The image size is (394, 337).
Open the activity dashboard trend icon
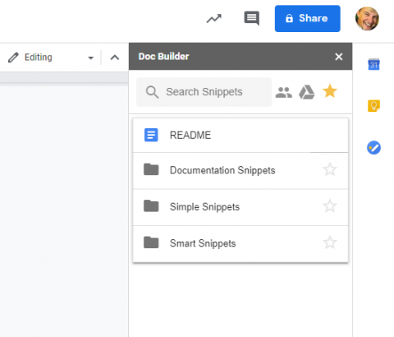(213, 19)
